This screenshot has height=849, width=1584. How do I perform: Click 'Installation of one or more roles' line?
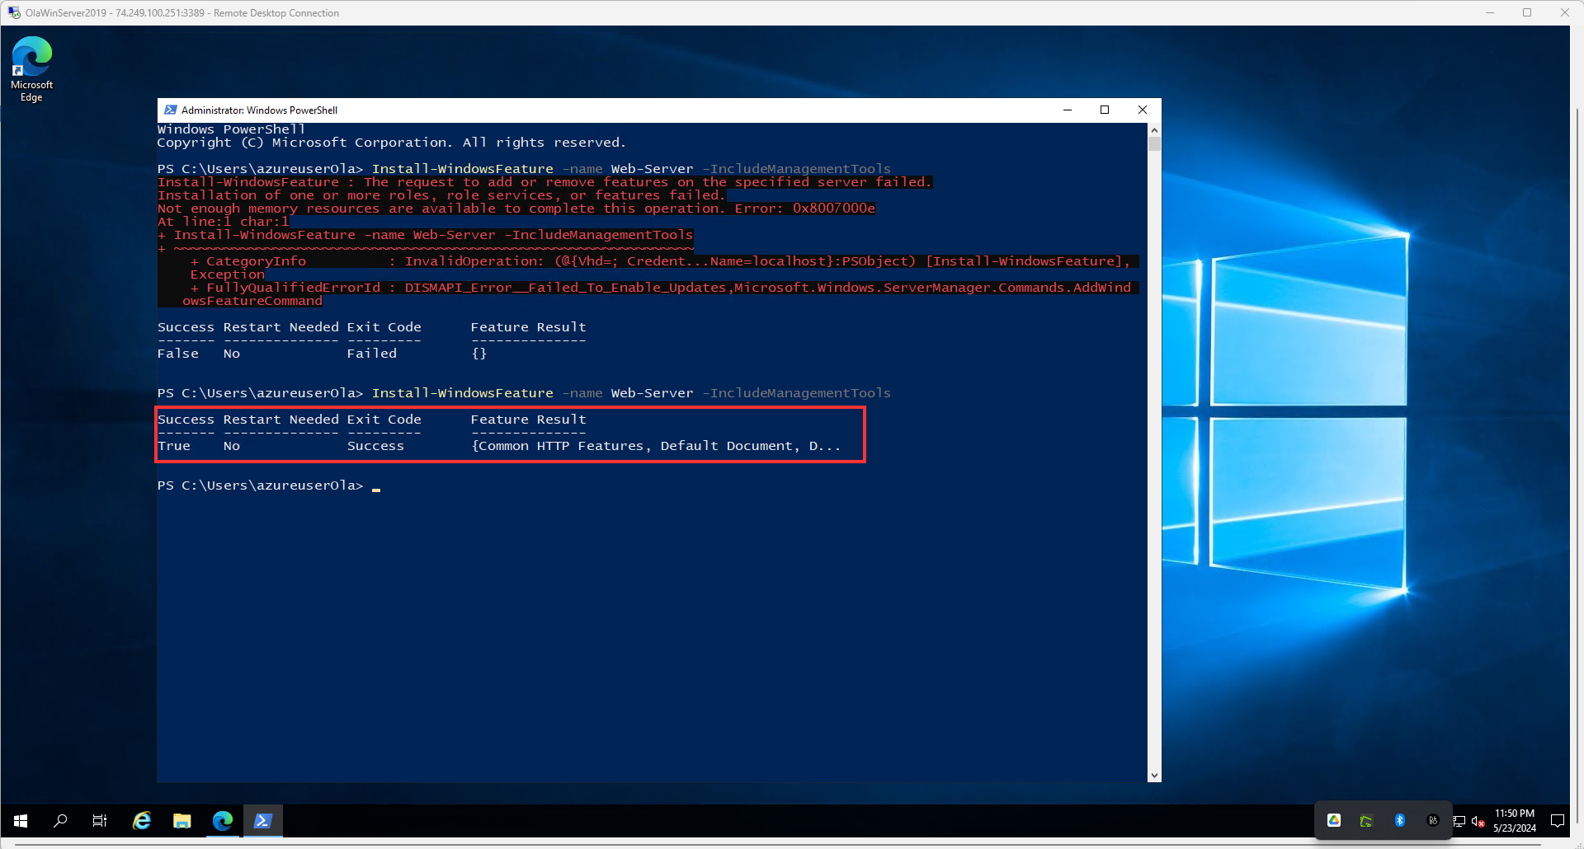pos(441,195)
